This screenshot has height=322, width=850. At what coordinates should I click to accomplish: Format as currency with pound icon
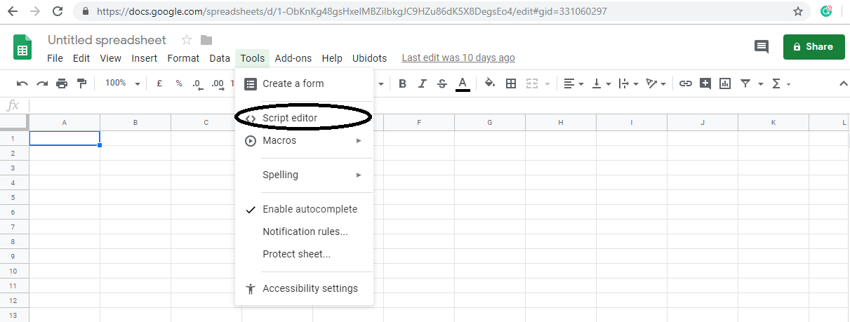pyautogui.click(x=159, y=83)
